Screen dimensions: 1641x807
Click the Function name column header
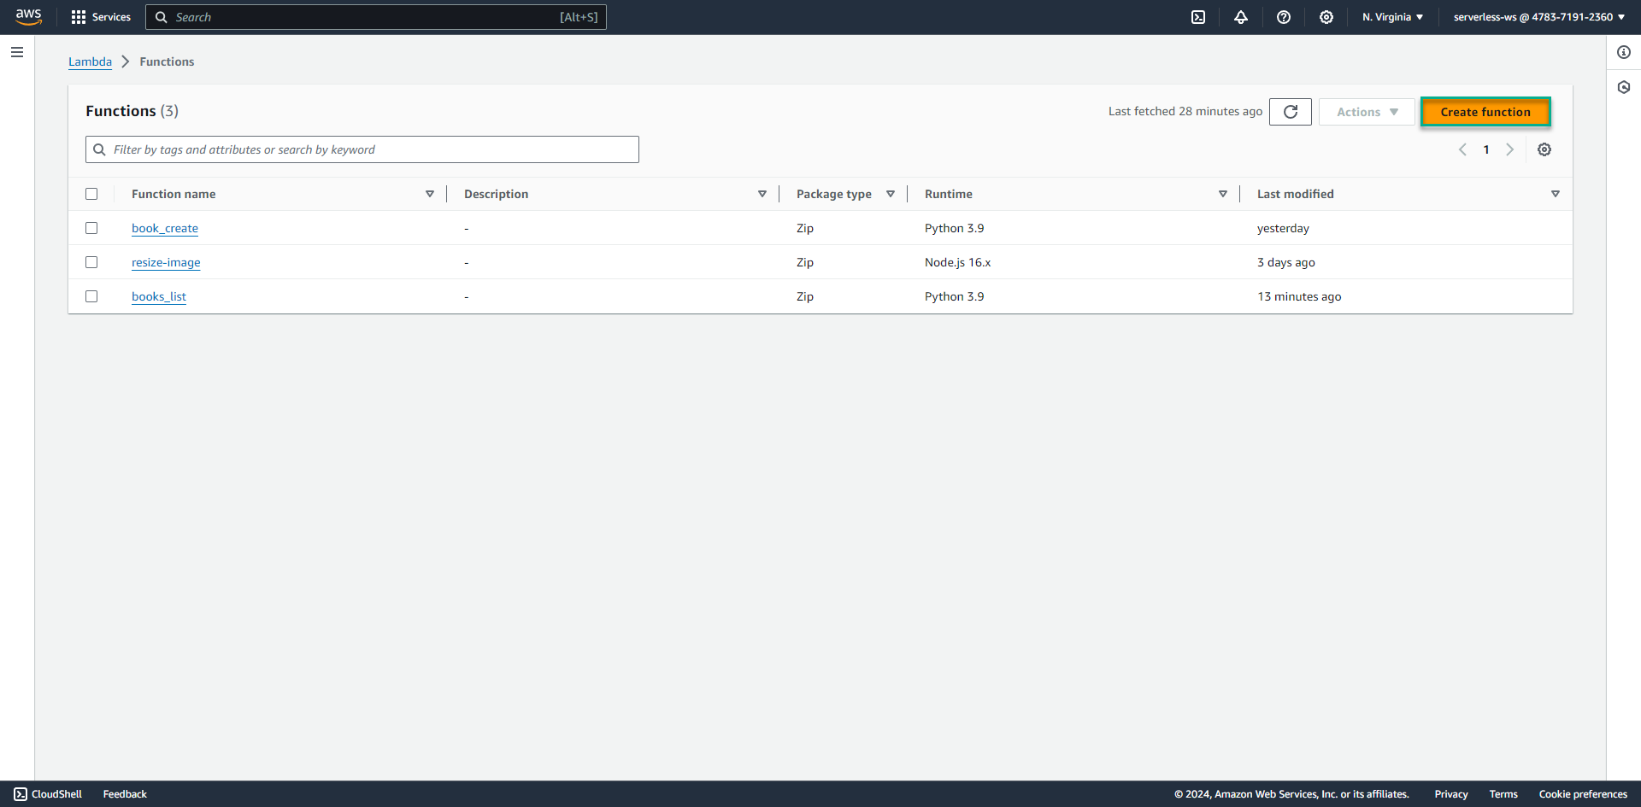174,194
